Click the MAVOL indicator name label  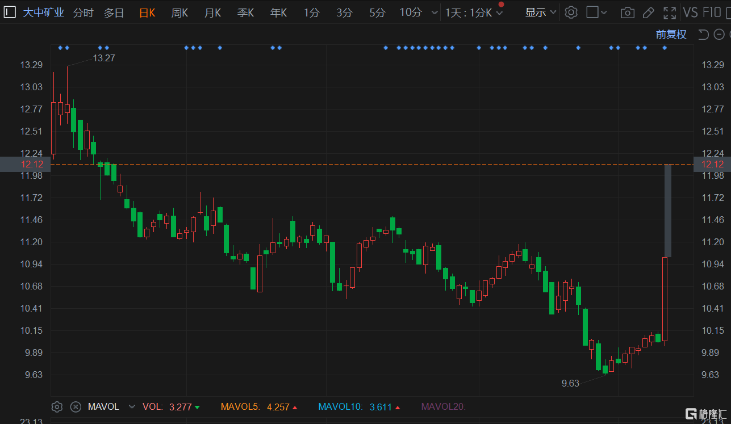click(x=103, y=407)
